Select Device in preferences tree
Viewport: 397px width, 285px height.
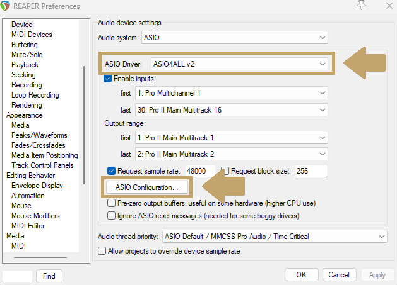tap(22, 25)
